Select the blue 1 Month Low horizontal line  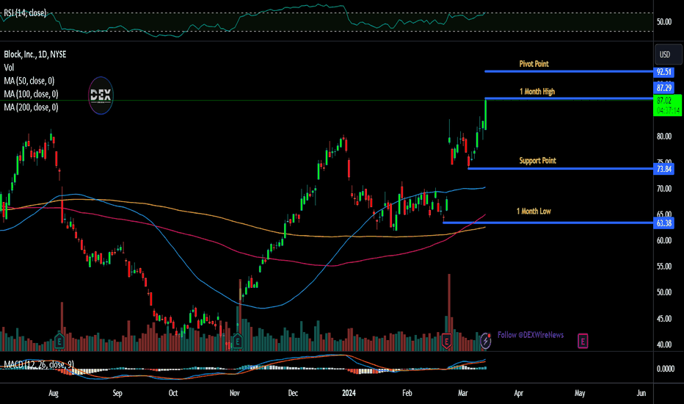coord(548,223)
